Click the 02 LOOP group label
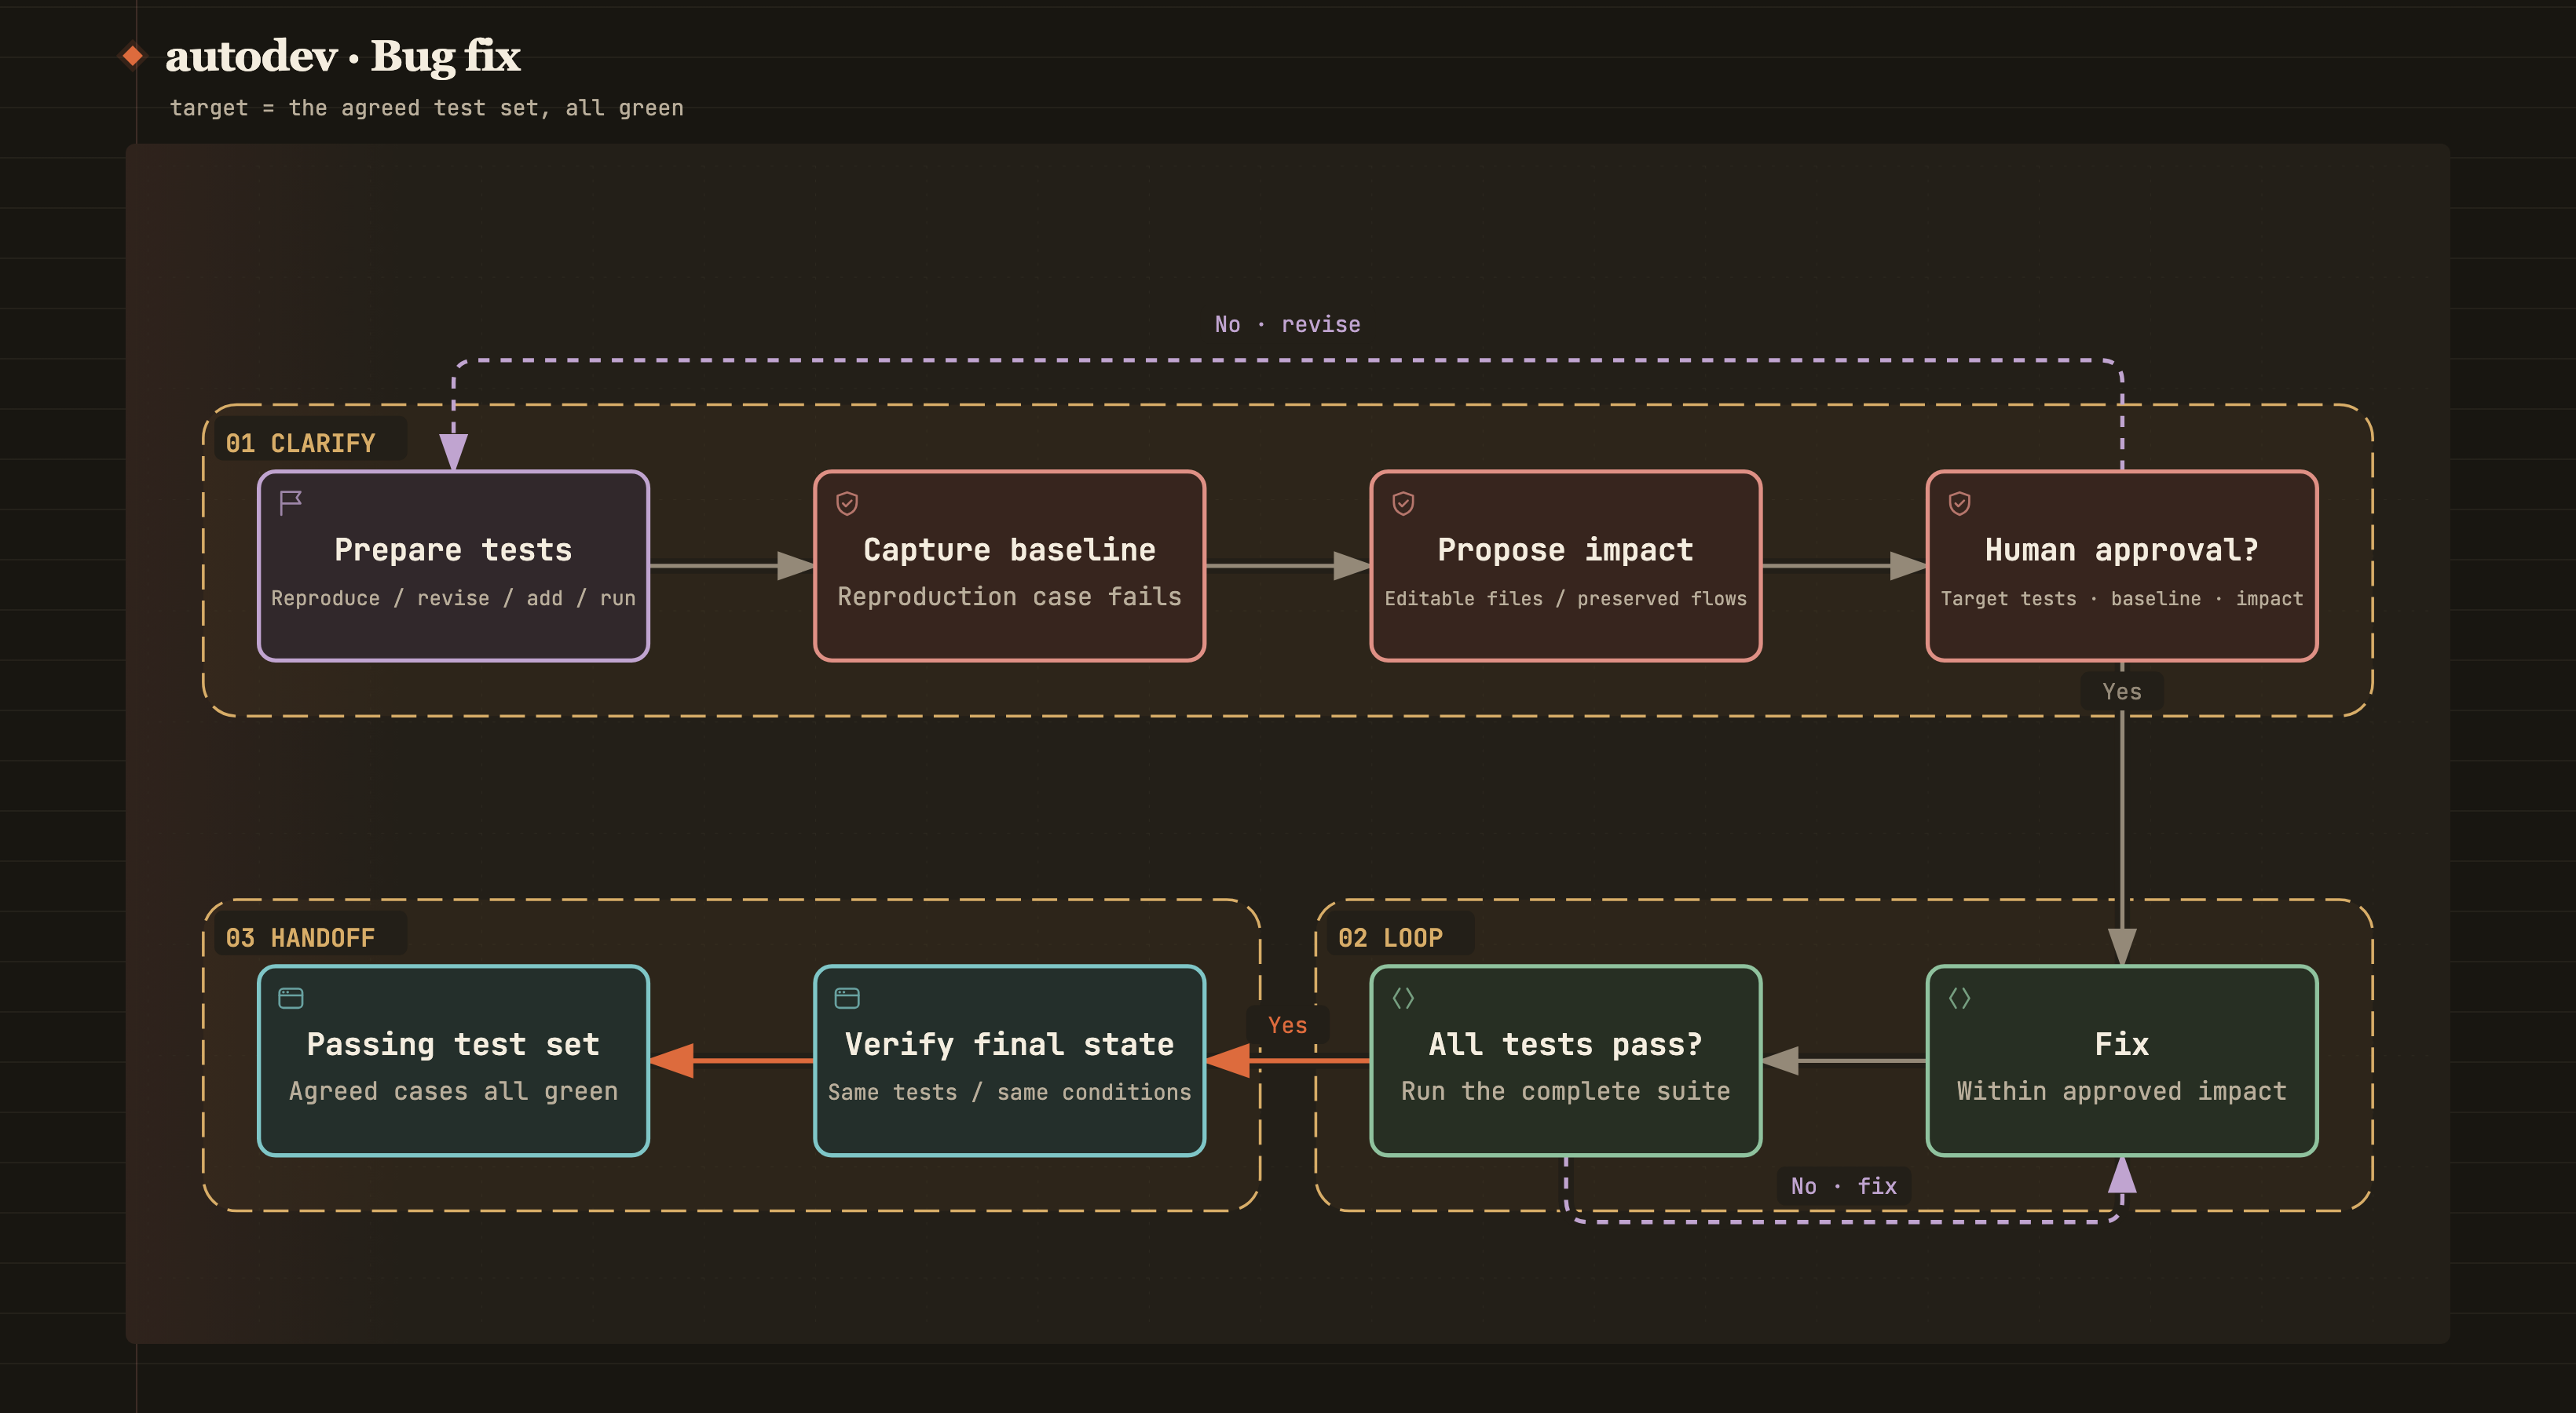The width and height of the screenshot is (2576, 1413). coord(1390,937)
